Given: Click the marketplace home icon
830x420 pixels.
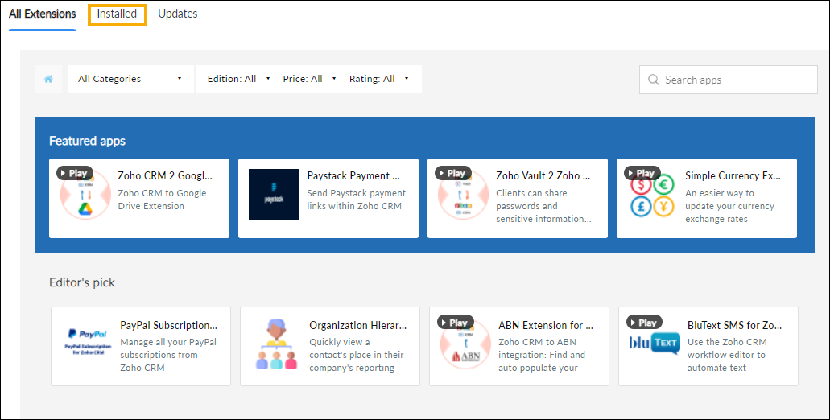Looking at the screenshot, I should [48, 79].
